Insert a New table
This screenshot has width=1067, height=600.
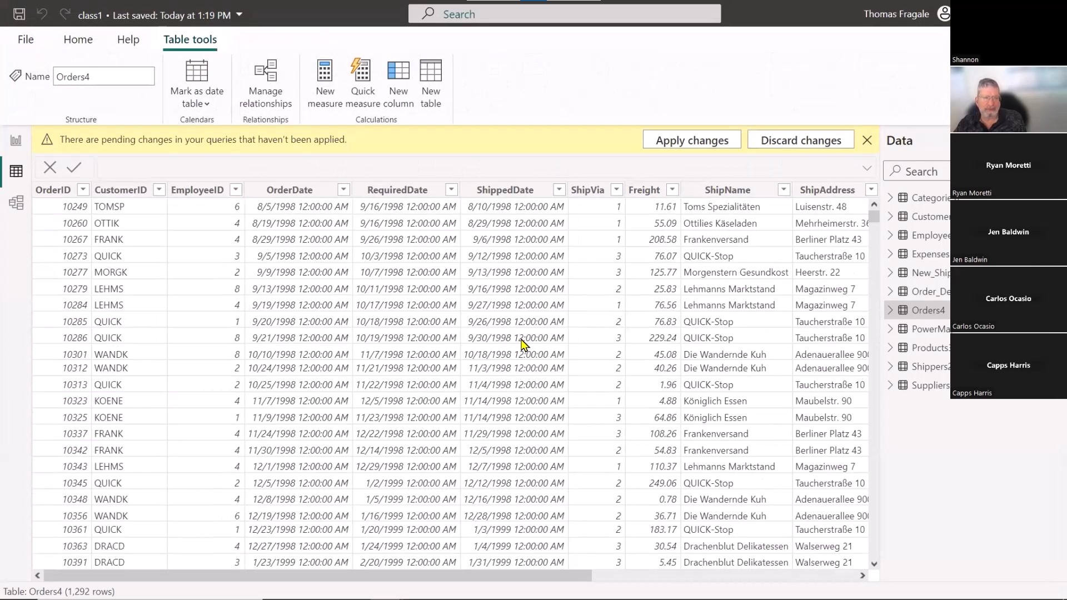pyautogui.click(x=430, y=82)
